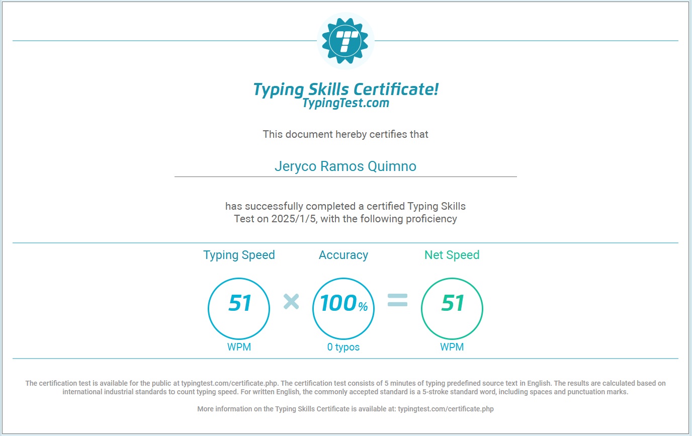Click the 'Typing Skills Certificate!' heading

[x=345, y=90]
